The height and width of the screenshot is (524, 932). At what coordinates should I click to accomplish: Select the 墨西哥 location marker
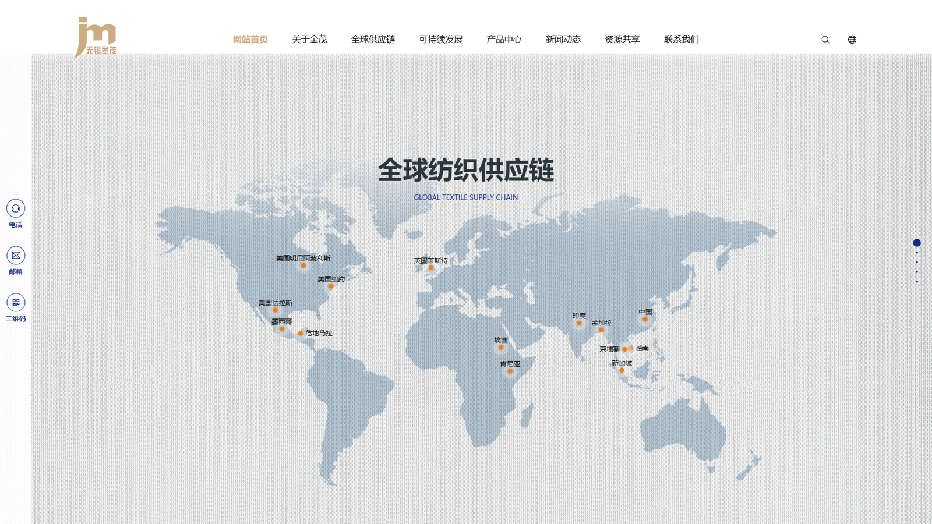click(281, 329)
